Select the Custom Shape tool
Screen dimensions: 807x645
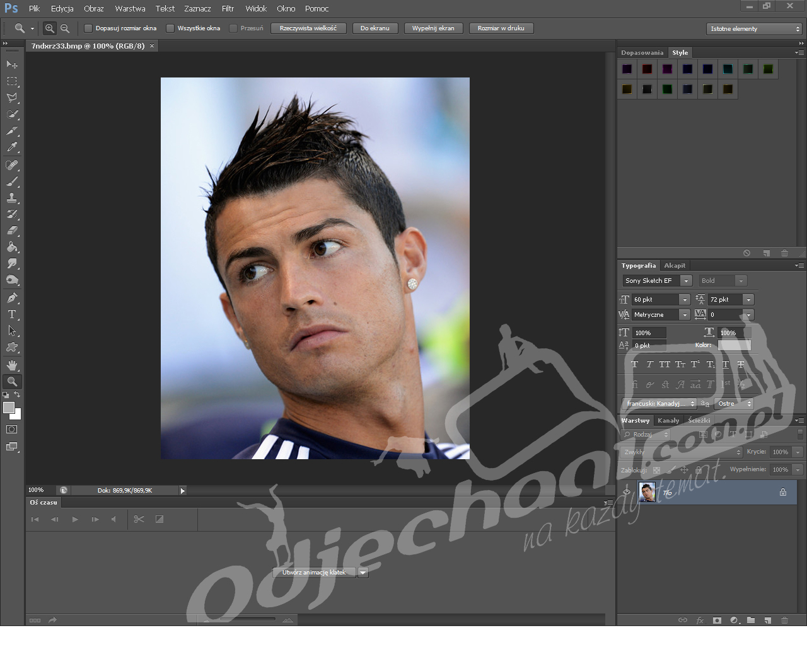(12, 347)
